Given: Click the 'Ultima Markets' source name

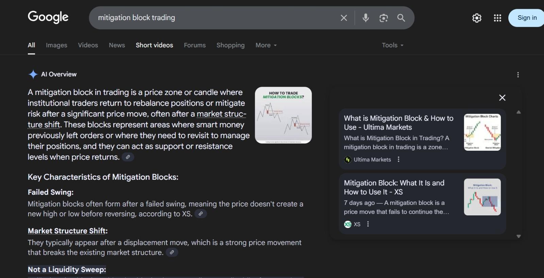Looking at the screenshot, I should tap(372, 160).
